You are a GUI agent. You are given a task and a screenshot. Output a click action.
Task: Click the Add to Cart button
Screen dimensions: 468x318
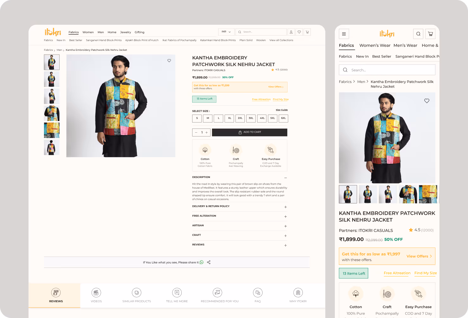[x=250, y=132]
